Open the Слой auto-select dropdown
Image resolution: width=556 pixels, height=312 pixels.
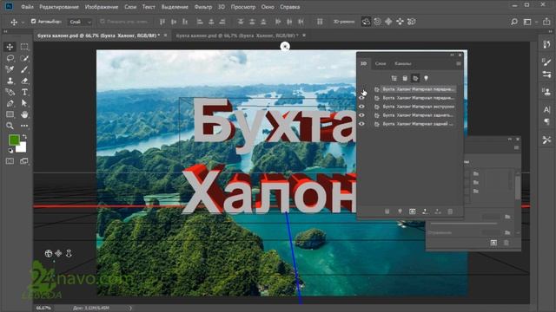[x=80, y=22]
